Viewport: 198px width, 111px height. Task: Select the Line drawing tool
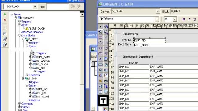pyautogui.click(x=106, y=38)
